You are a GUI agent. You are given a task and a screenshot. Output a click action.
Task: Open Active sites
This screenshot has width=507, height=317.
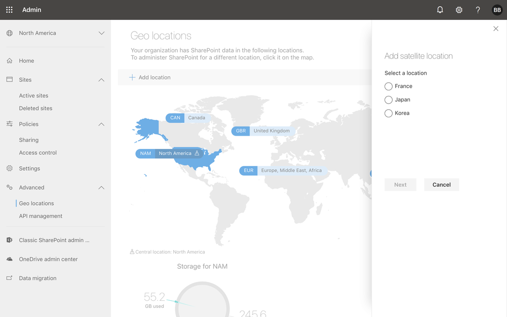(x=34, y=96)
